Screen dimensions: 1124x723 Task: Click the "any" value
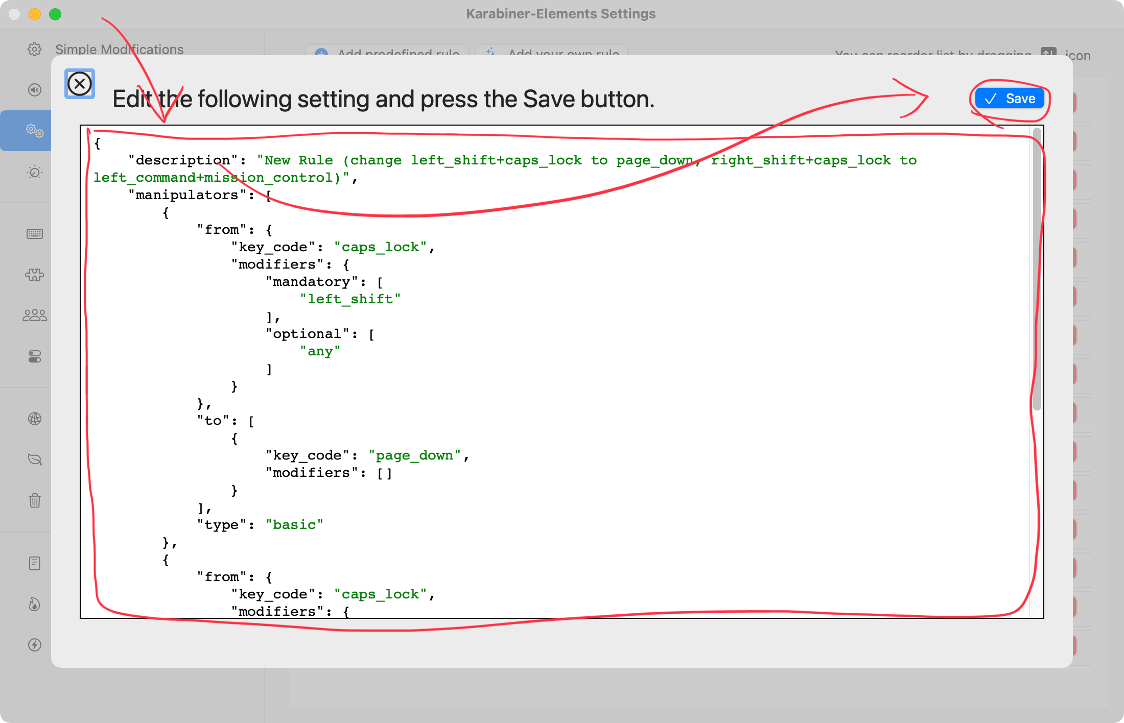pos(320,351)
